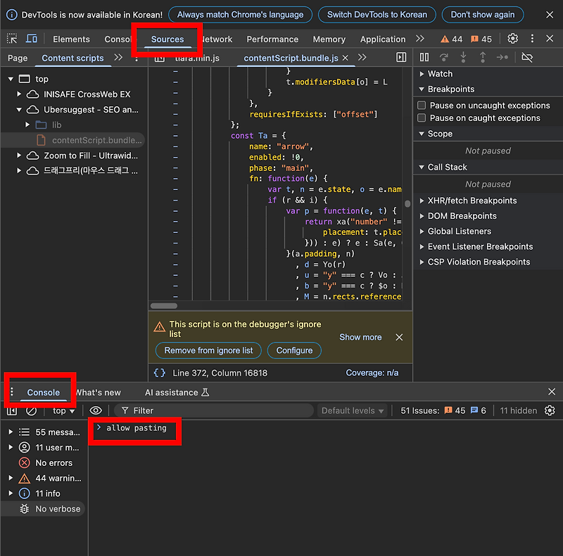Screen dimensions: 563x556
Task: Click the clear console icon
Action: (x=31, y=410)
